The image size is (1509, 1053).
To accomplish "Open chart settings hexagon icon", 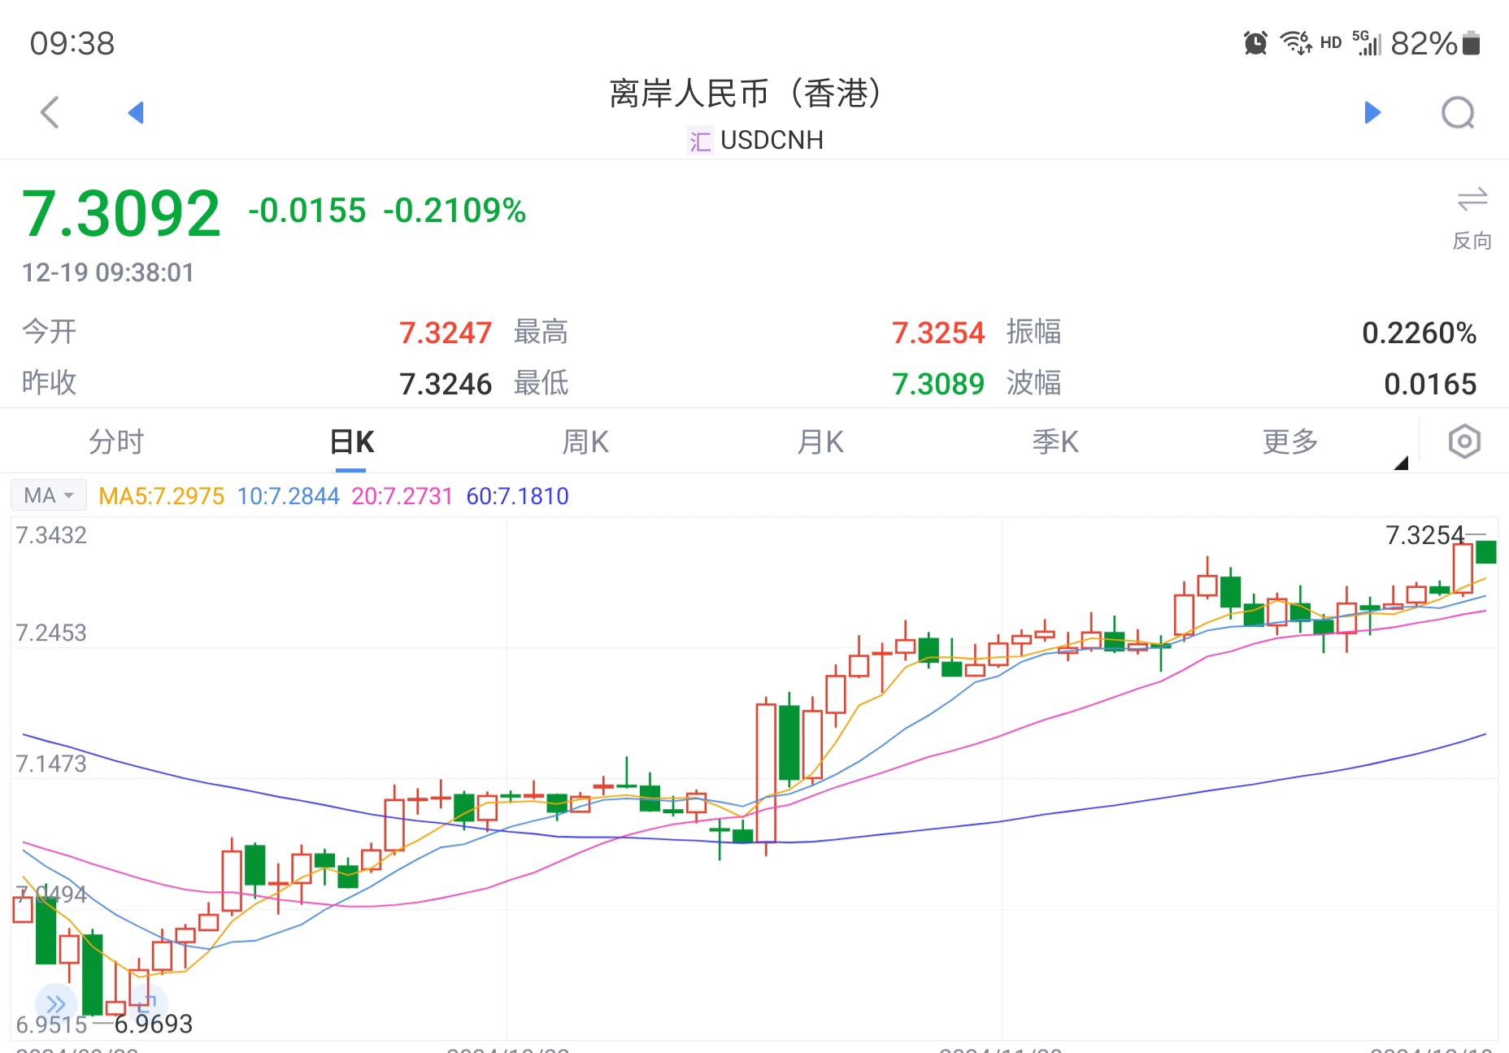I will tap(1464, 442).
